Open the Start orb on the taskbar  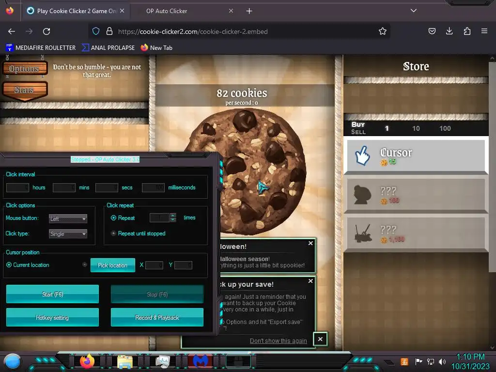tap(12, 361)
